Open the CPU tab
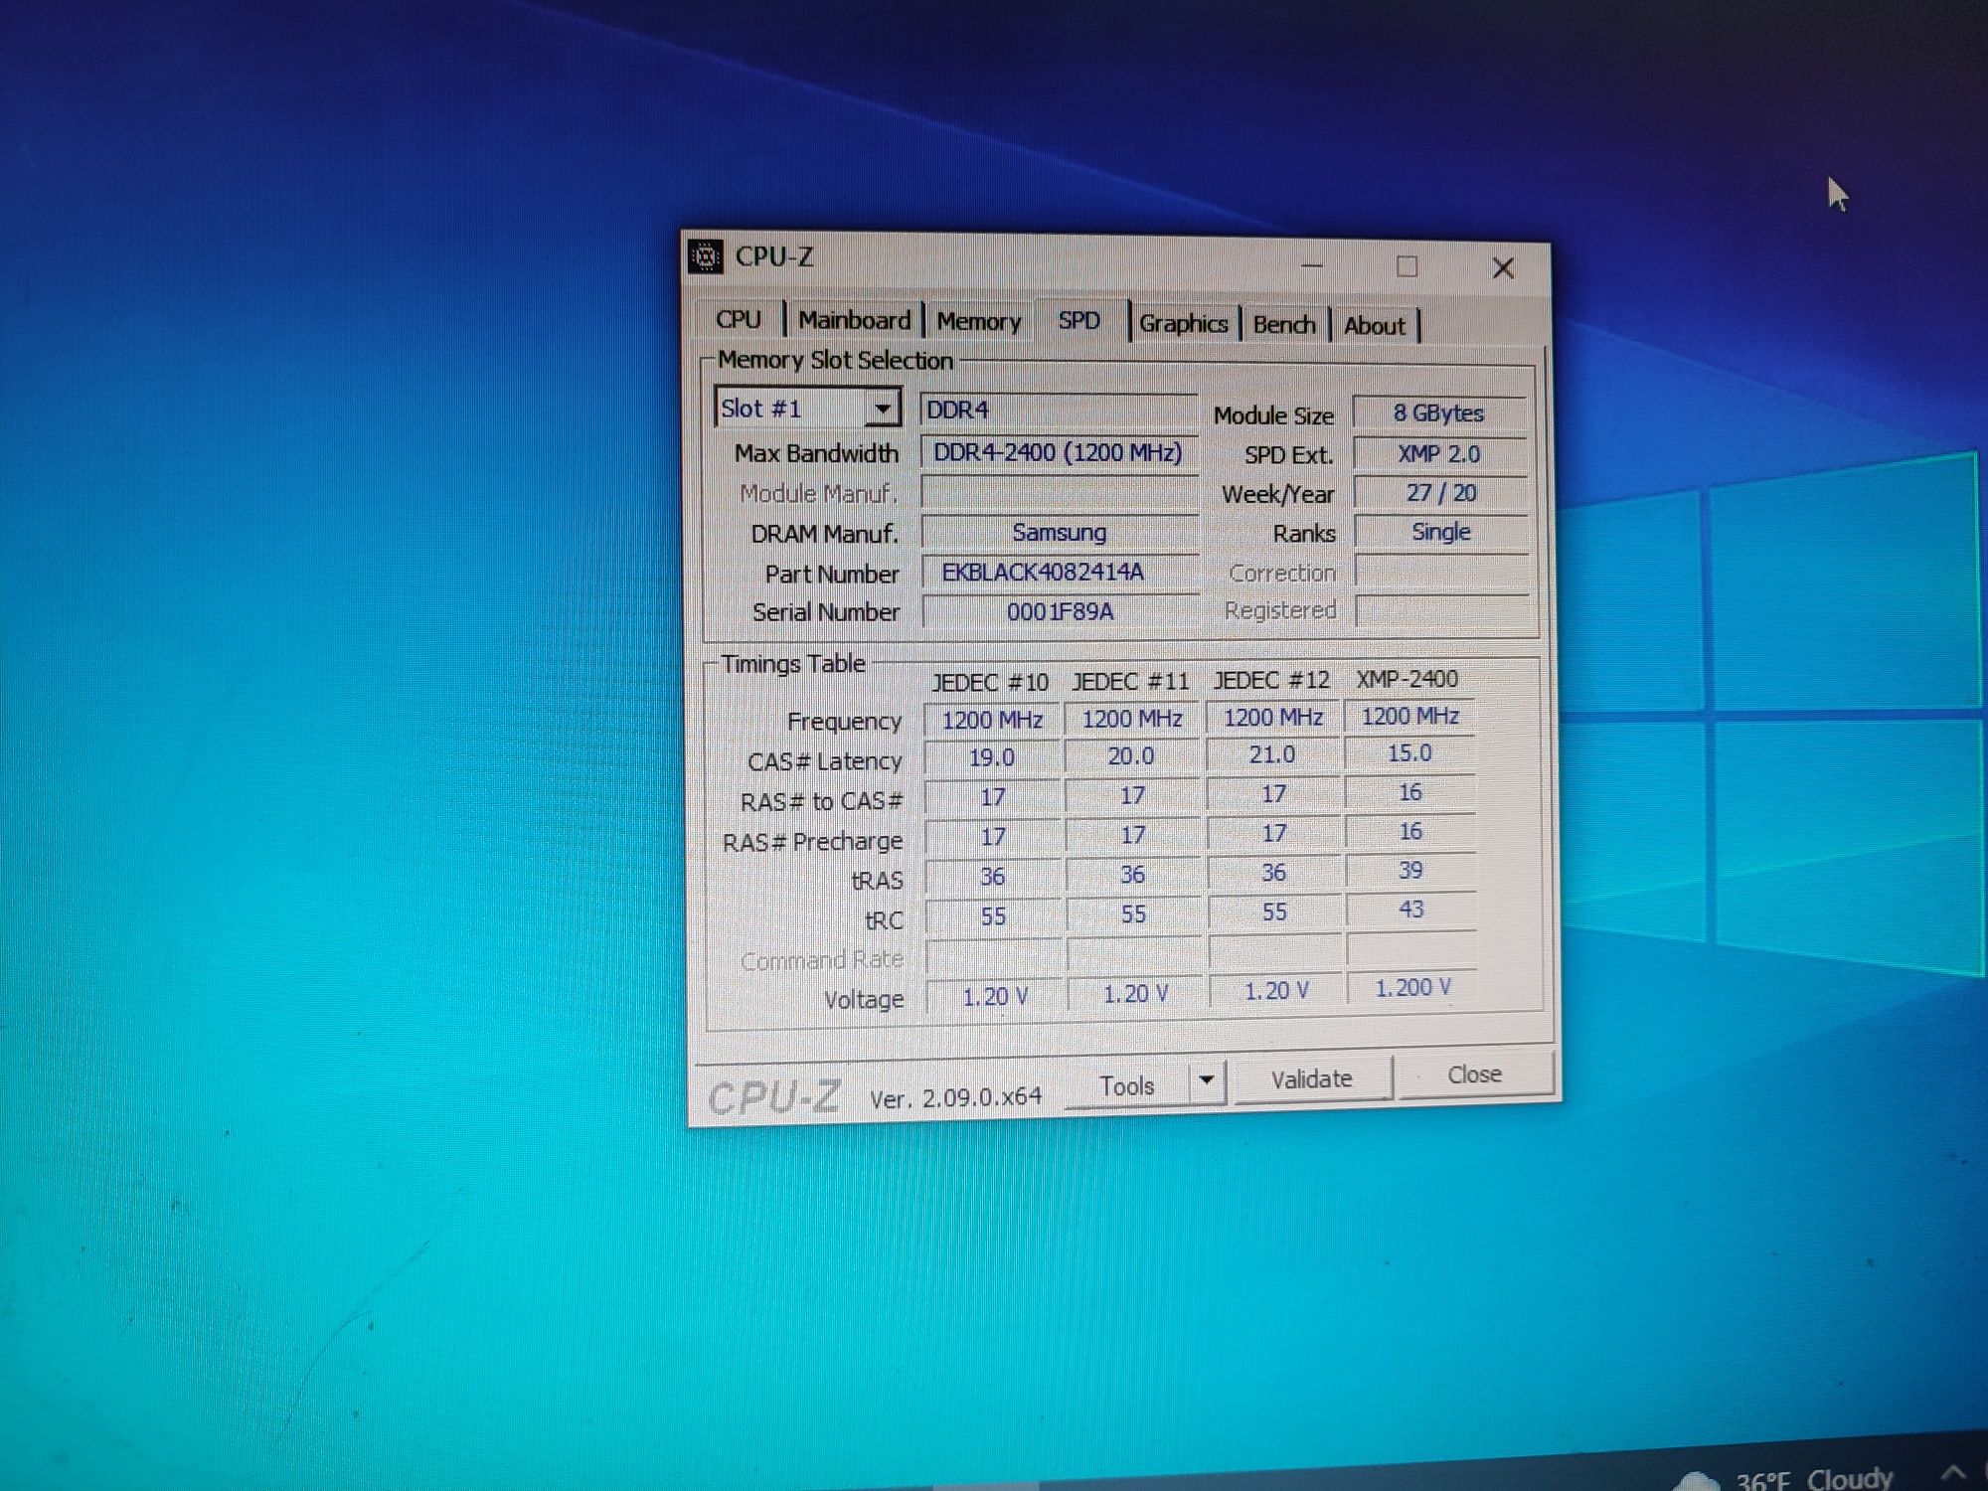Viewport: 1988px width, 1491px height. [739, 319]
